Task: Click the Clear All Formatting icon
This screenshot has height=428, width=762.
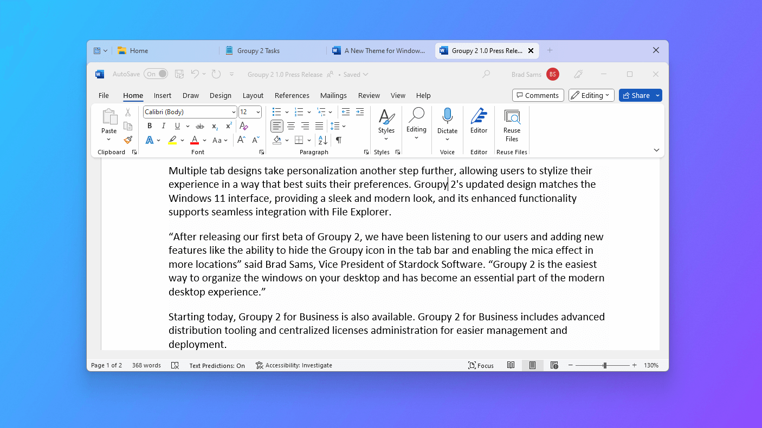Action: click(244, 126)
